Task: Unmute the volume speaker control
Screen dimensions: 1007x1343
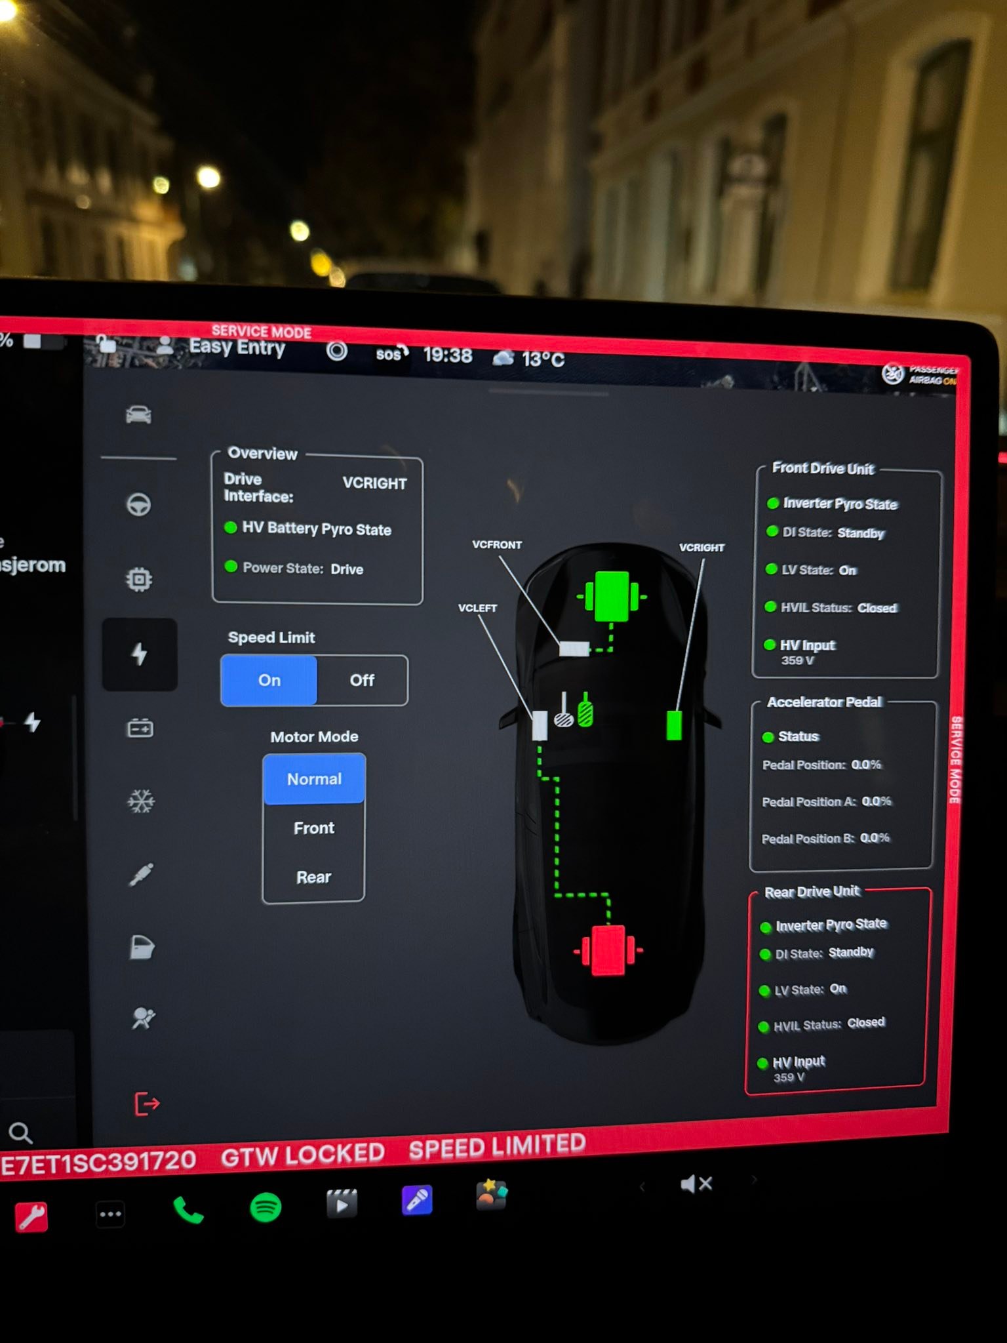Action: pos(696,1184)
